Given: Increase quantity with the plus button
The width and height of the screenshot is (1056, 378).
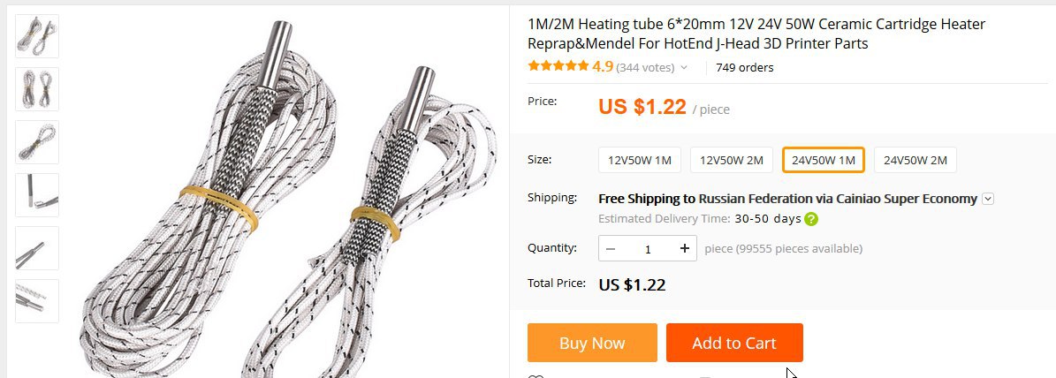Looking at the screenshot, I should tap(684, 248).
